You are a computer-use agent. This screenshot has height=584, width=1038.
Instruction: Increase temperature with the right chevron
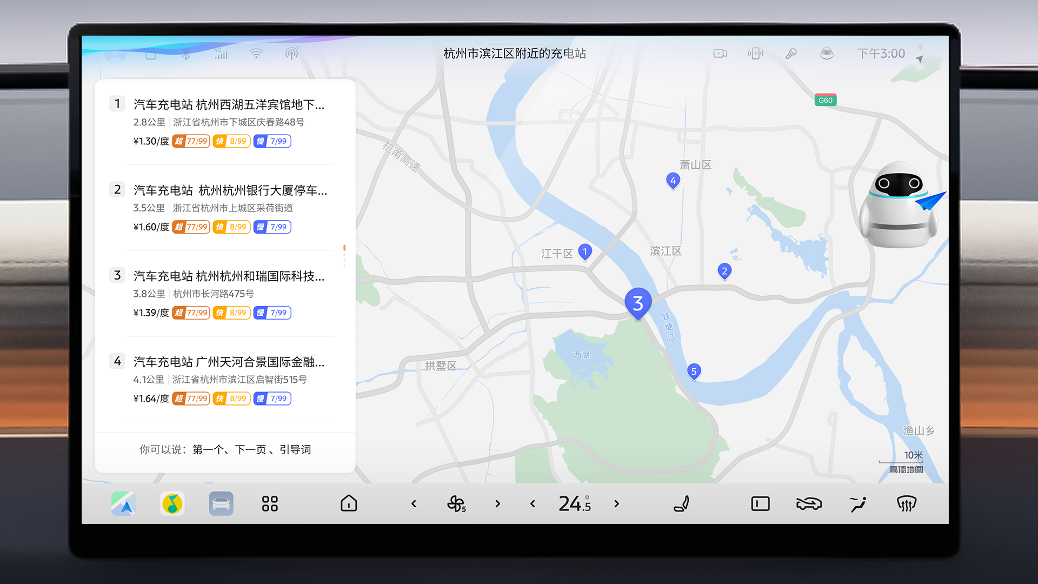coord(616,503)
